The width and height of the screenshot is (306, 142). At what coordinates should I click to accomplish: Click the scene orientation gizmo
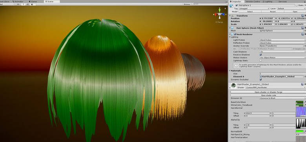pyautogui.click(x=219, y=14)
